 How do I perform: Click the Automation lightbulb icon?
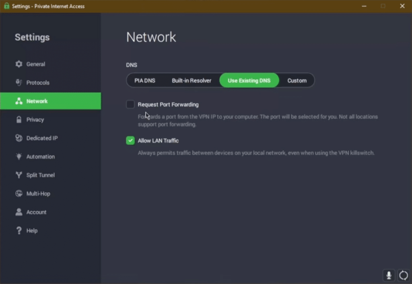click(19, 156)
